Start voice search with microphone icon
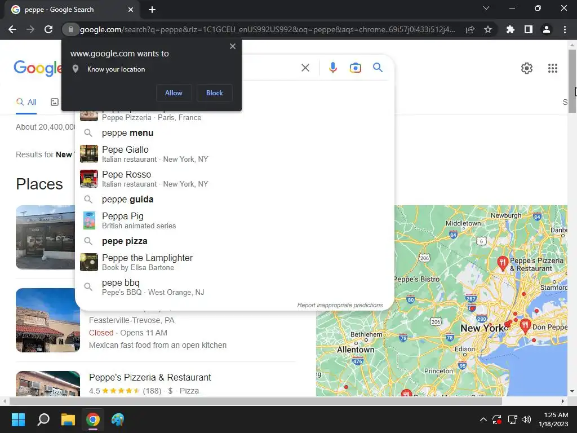577x433 pixels. [332, 68]
